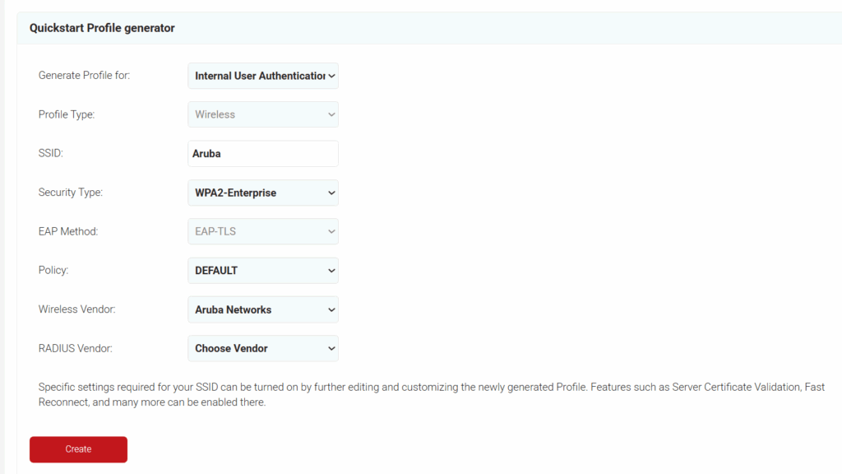Expand the Wireless Vendor Aruba Networks dropdown
Viewport: 842px width, 474px height.
point(262,309)
